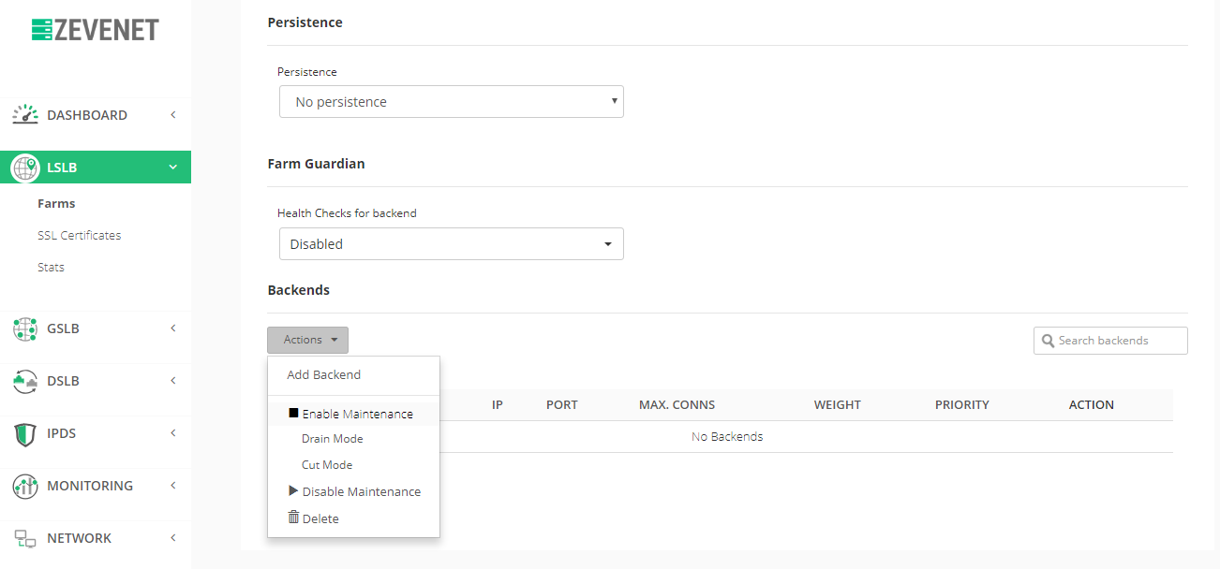
Task: Click the IPDS shield icon
Action: [25, 433]
